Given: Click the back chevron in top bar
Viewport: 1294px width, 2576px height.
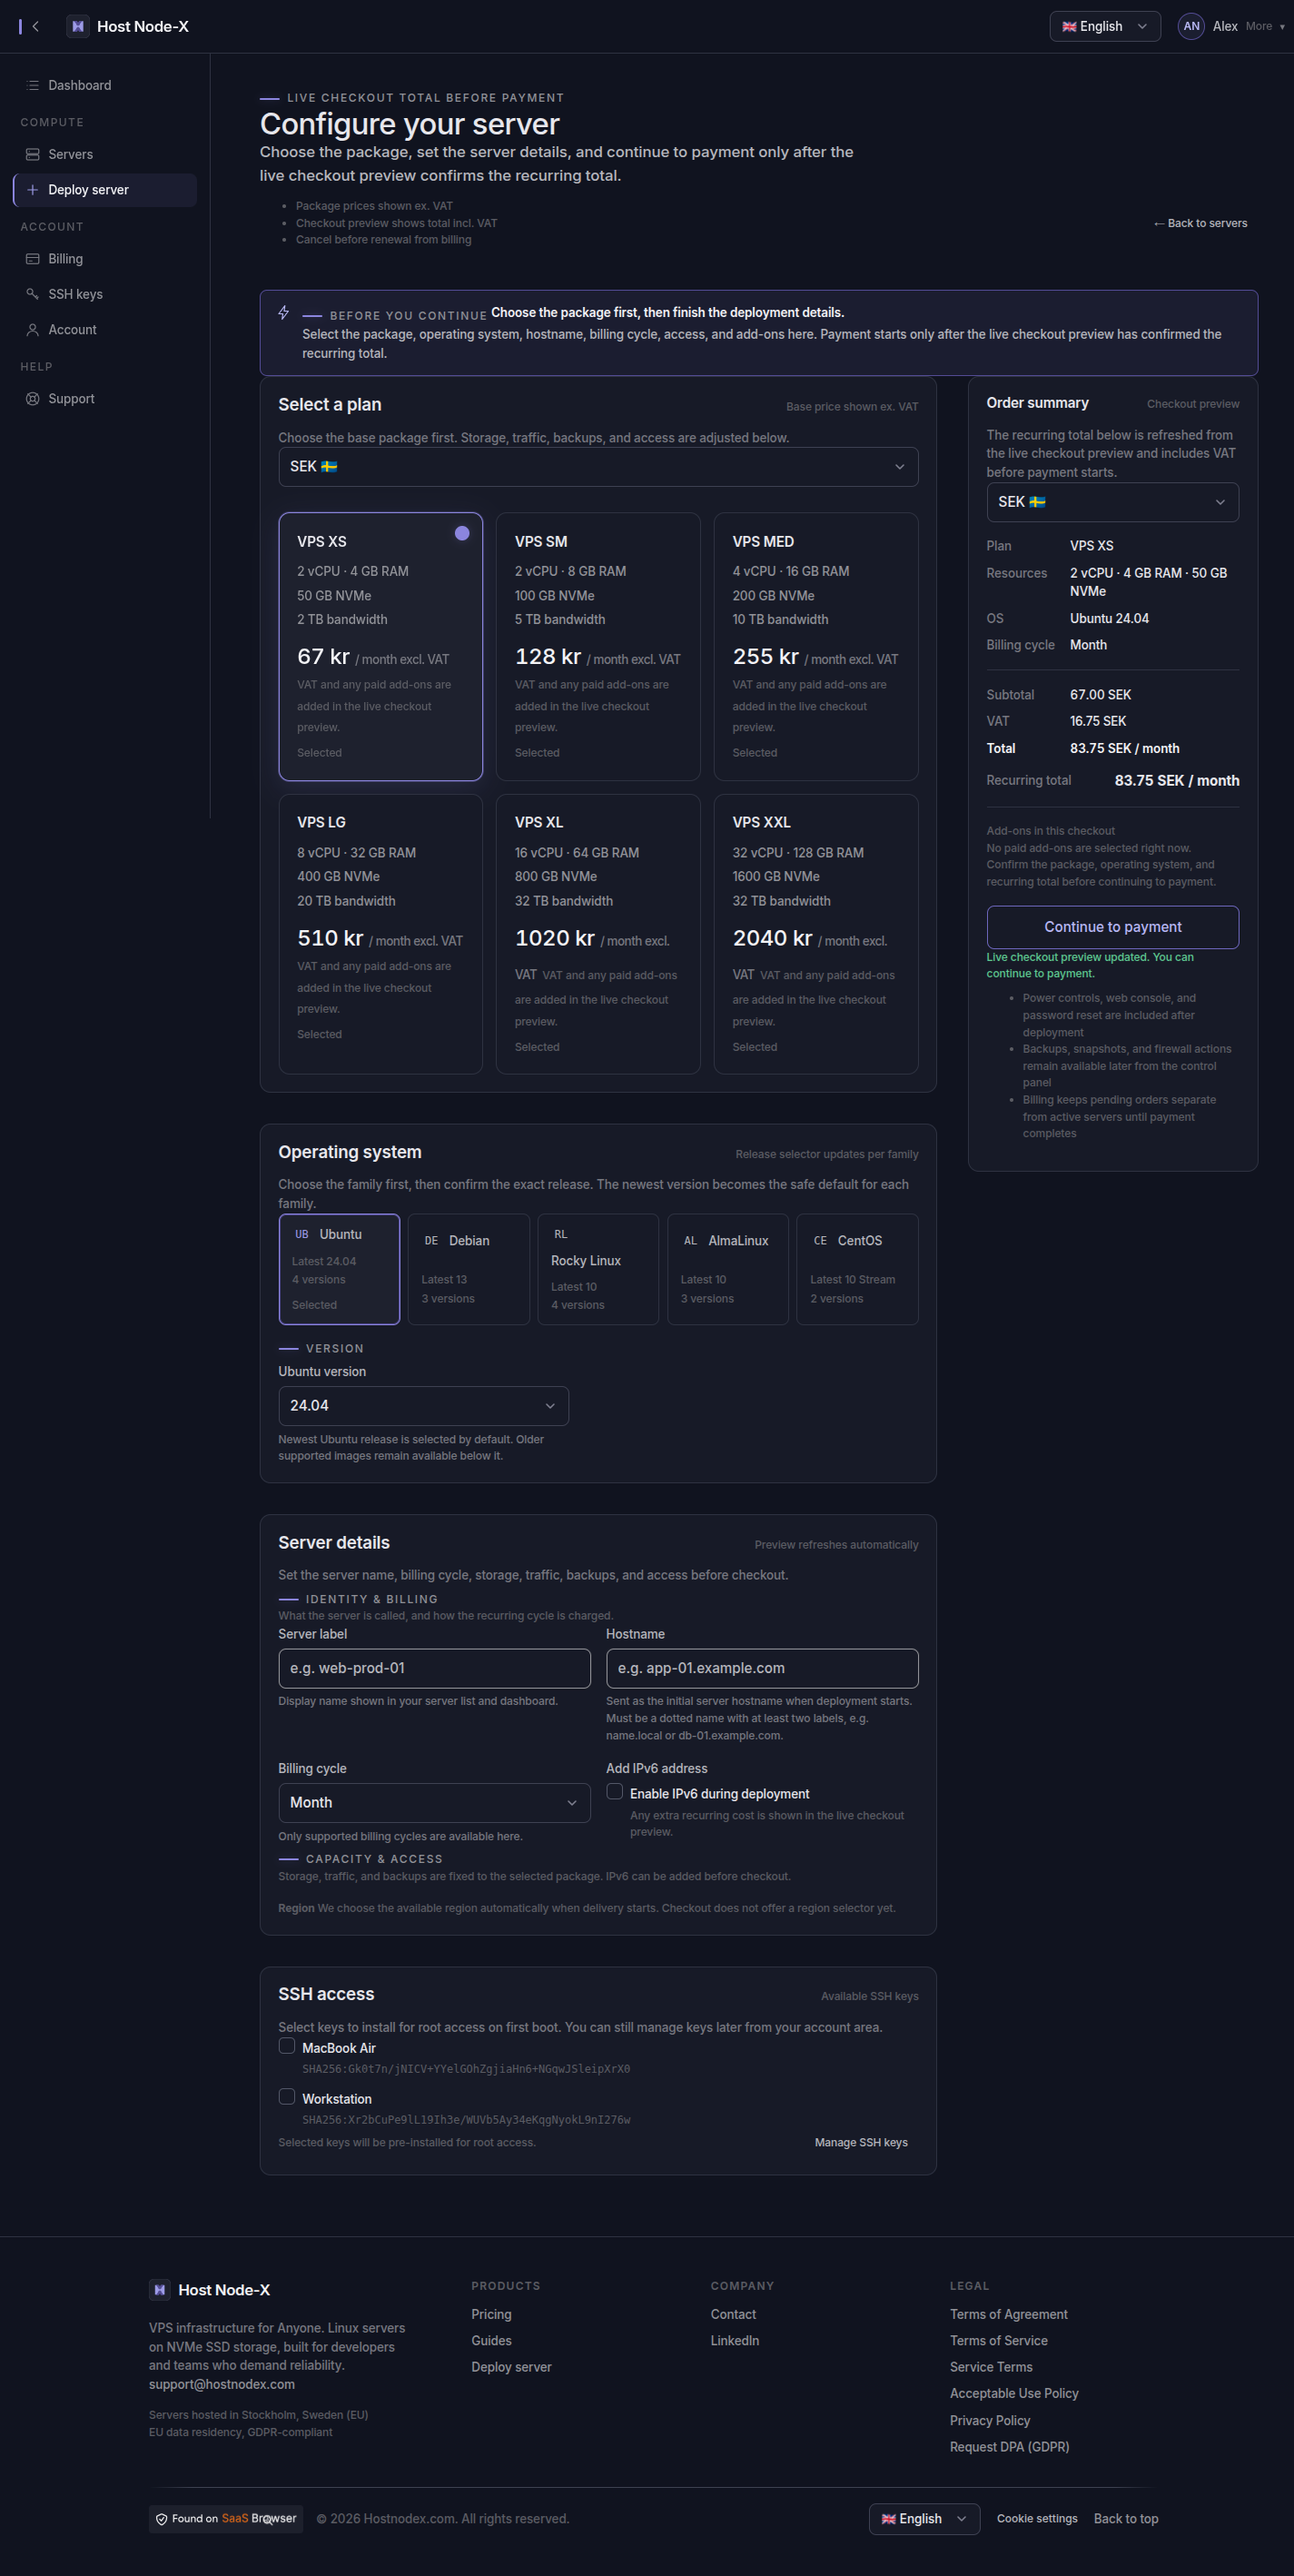Looking at the screenshot, I should coord(36,26).
